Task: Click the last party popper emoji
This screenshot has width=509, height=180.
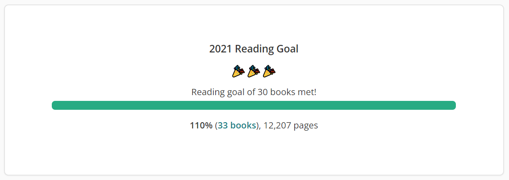Action: click(x=269, y=72)
